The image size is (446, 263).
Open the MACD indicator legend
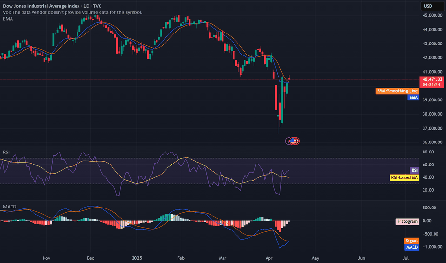coord(10,207)
